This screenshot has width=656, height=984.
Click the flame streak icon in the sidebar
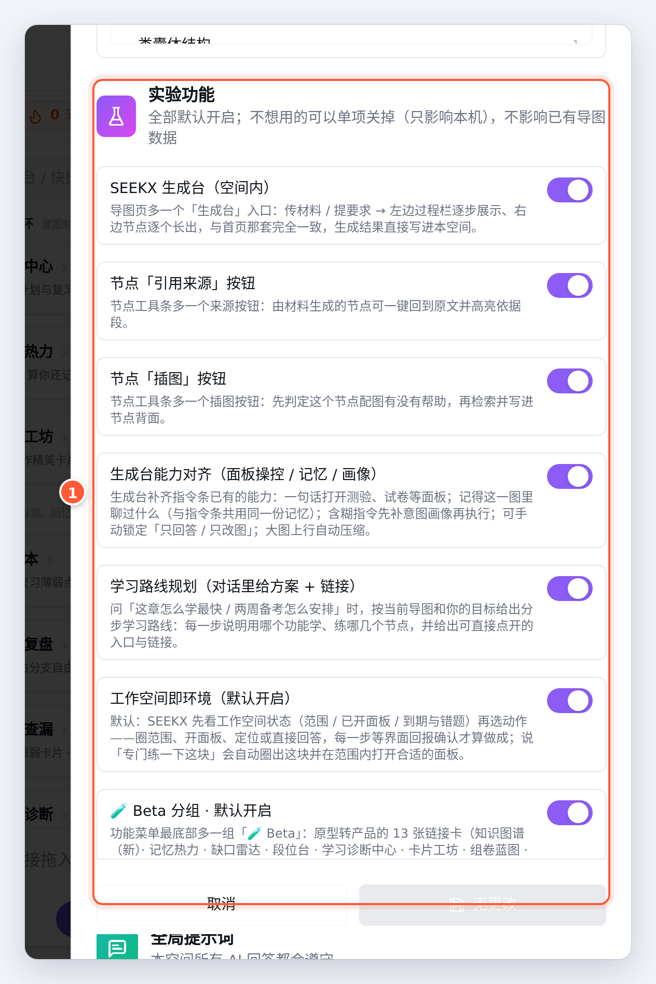(35, 116)
